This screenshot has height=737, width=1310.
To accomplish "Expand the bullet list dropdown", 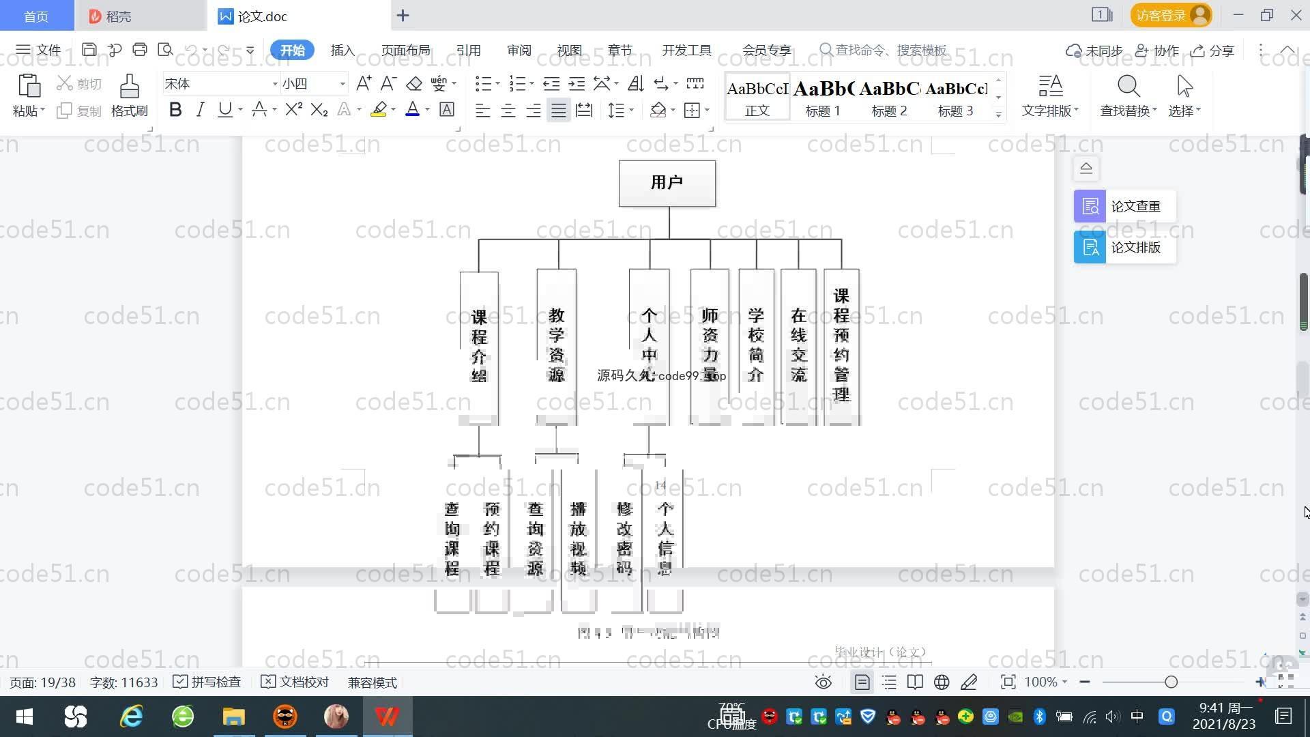I will click(x=497, y=84).
